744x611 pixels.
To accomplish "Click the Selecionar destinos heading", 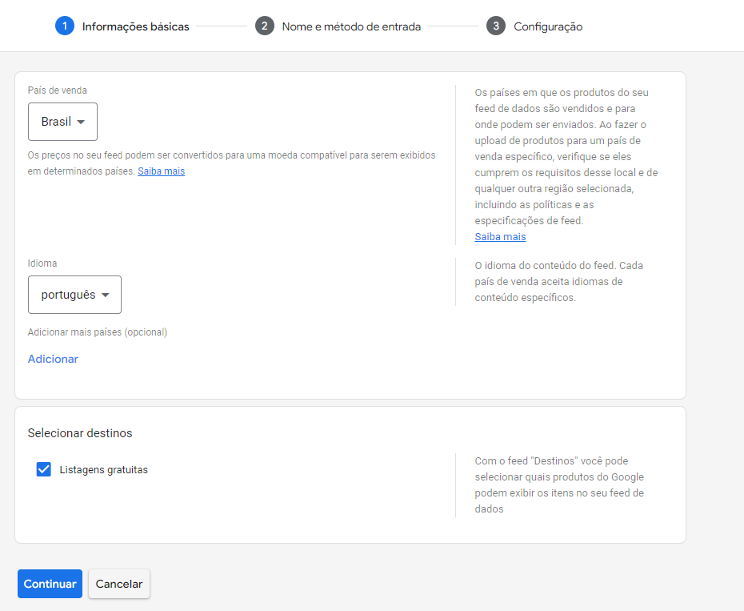I will pos(80,433).
